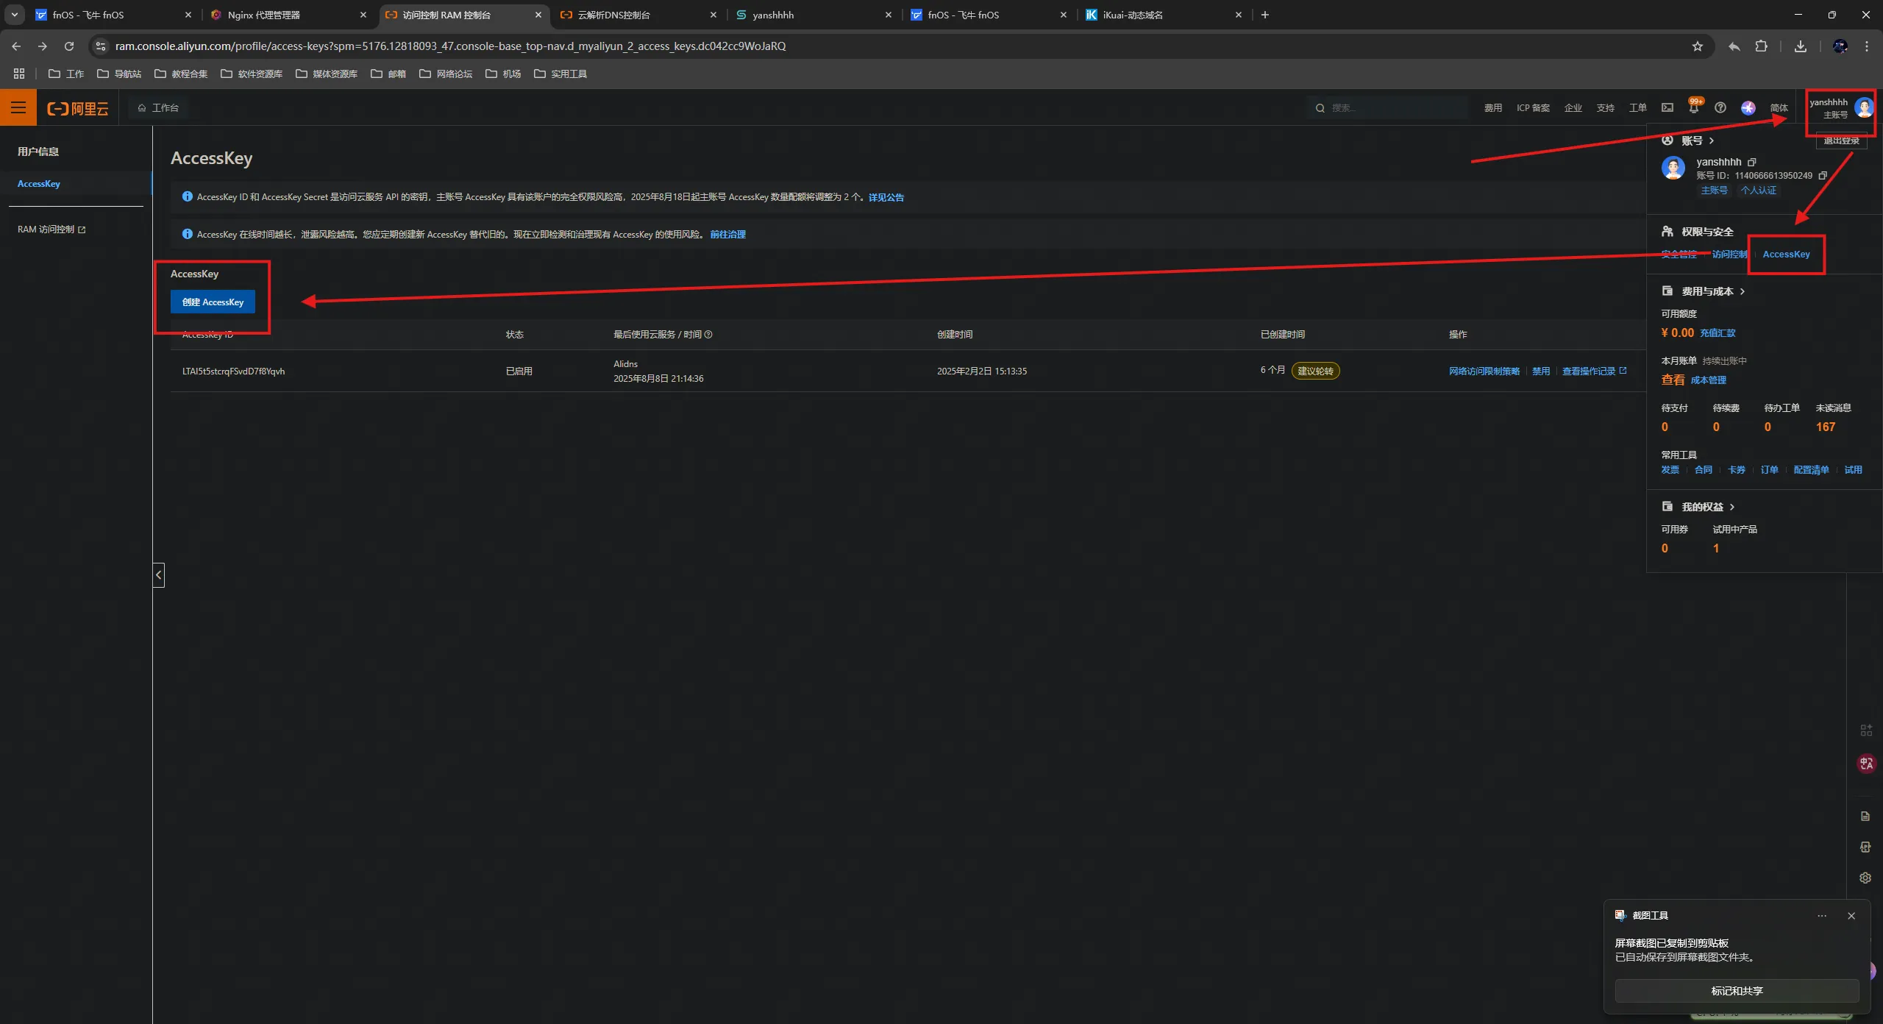Open snipping notification more options
The image size is (1883, 1024).
click(x=1822, y=916)
